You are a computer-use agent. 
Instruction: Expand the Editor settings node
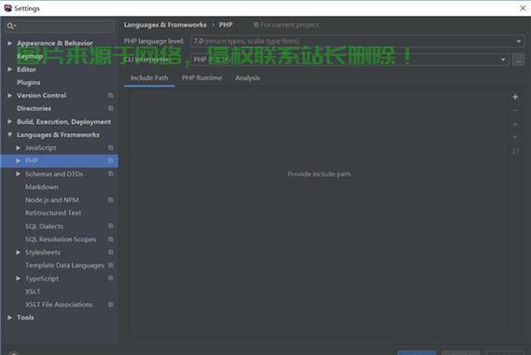click(x=10, y=69)
